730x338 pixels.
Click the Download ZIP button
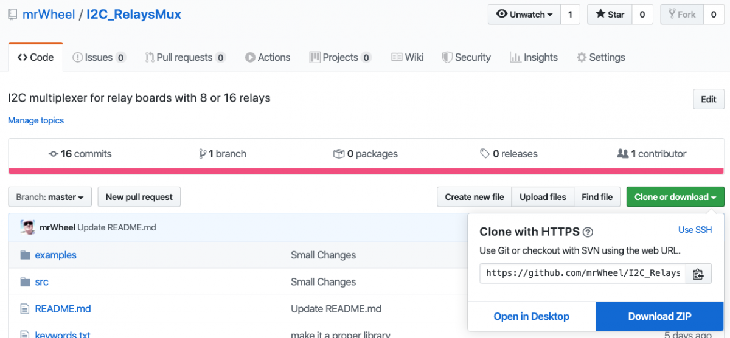coord(659,316)
